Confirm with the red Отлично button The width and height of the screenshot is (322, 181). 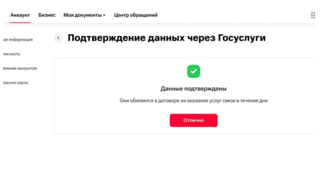click(x=194, y=120)
